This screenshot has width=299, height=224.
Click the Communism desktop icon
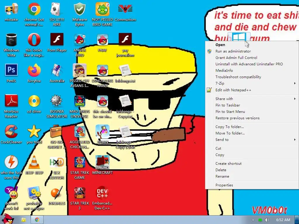click(125, 9)
